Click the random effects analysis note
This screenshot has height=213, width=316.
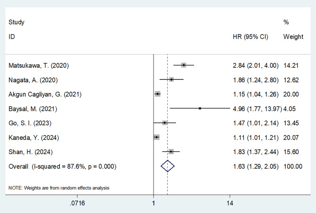(59, 188)
